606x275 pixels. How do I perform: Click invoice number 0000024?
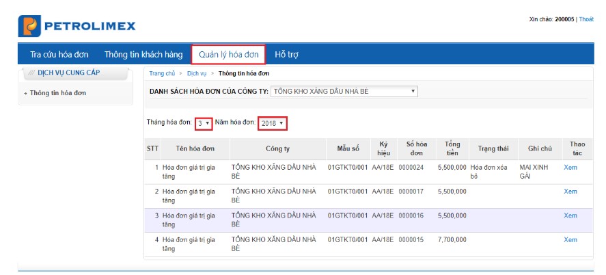pyautogui.click(x=411, y=168)
